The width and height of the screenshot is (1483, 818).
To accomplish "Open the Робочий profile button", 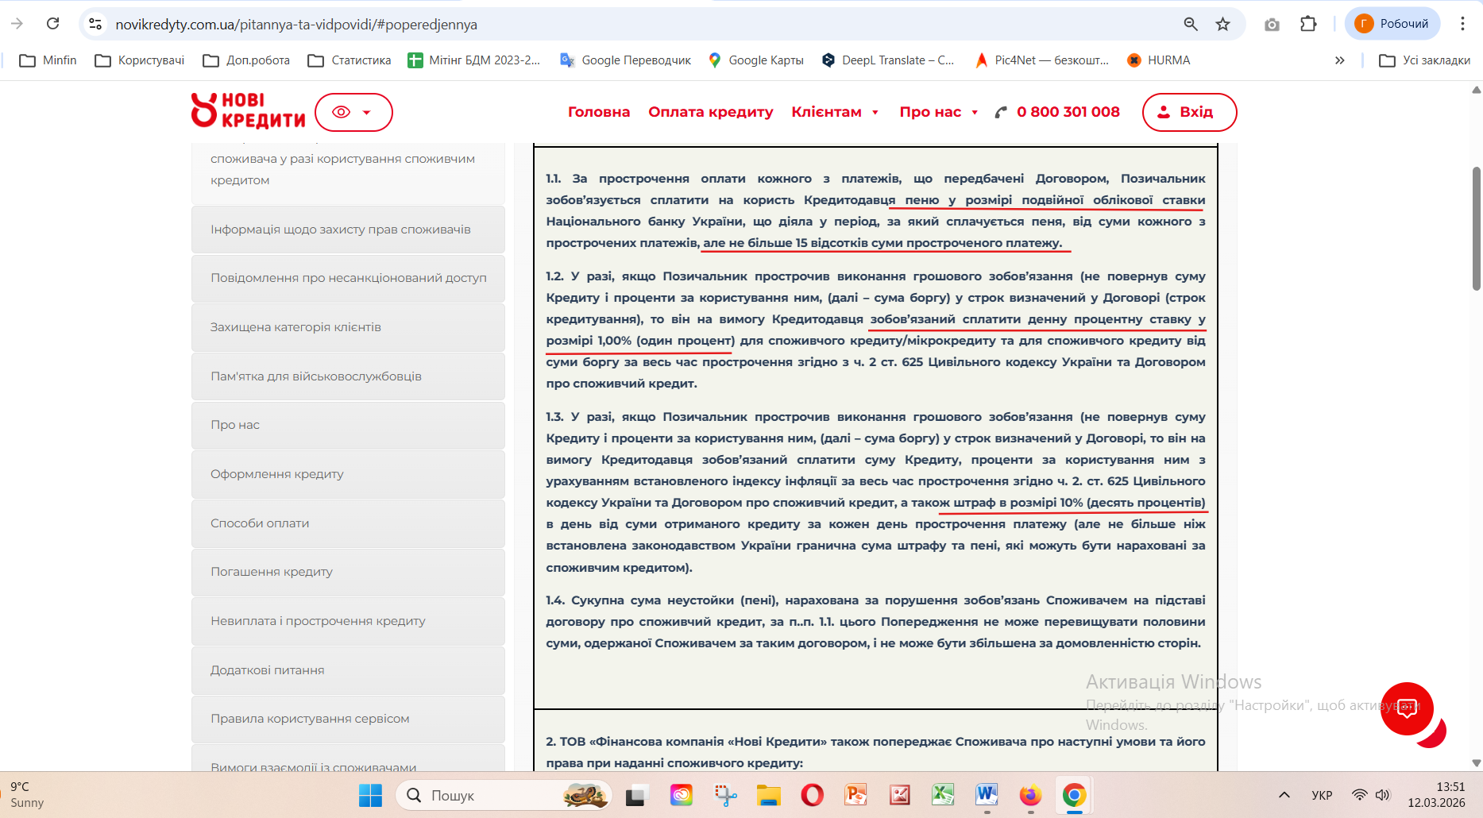I will 1392,24.
